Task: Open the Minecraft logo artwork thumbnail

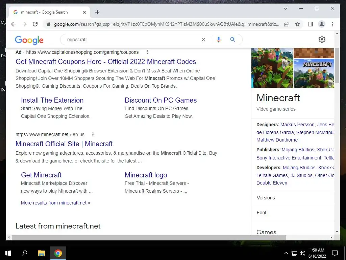Action: (x=314, y=73)
